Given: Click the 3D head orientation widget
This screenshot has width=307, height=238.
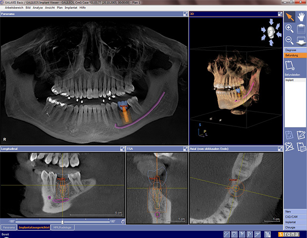Looking at the screenshot, I should (x=271, y=32).
